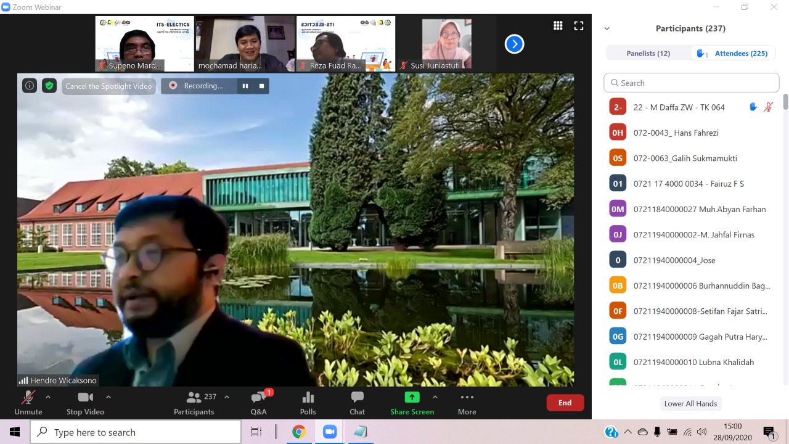
Task: Collapse the Participants panel chevron
Action: point(607,28)
